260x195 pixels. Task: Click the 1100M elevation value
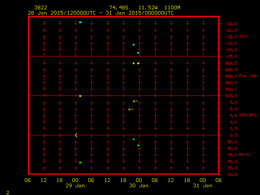172,8
